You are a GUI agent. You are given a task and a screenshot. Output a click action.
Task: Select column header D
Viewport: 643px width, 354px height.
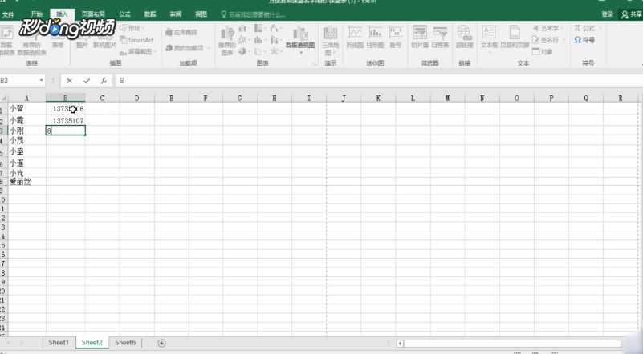pos(137,98)
